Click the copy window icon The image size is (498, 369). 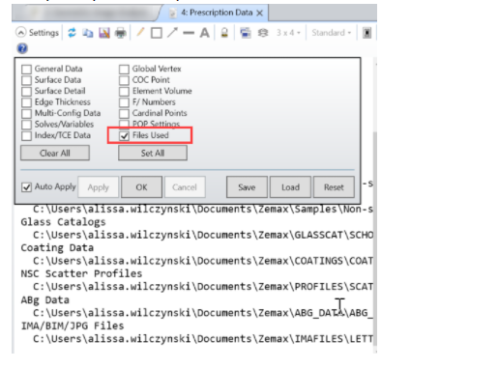88,33
